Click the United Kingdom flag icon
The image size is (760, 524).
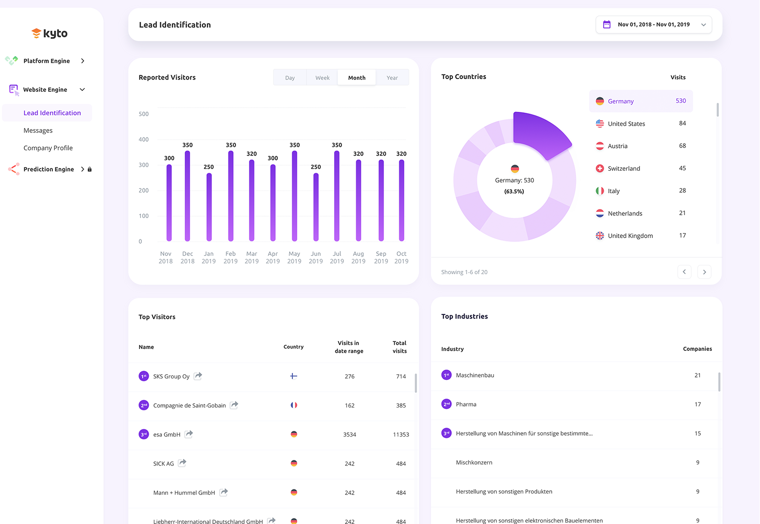(x=599, y=236)
